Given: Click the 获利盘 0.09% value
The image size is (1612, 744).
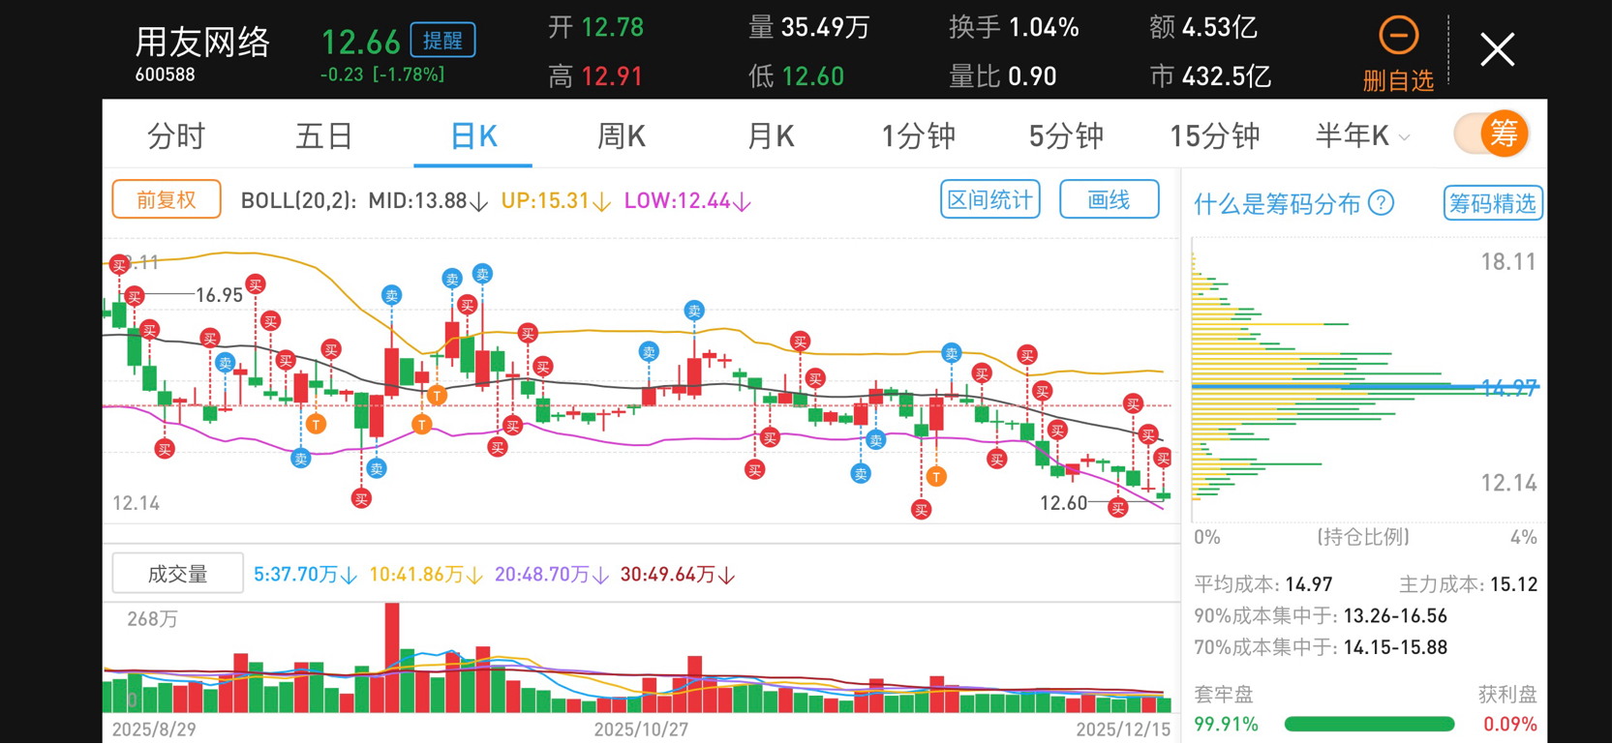Looking at the screenshot, I should 1509,724.
